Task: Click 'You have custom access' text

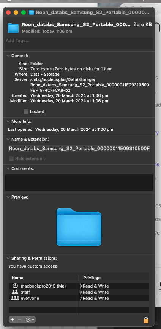Action: (x=33, y=266)
